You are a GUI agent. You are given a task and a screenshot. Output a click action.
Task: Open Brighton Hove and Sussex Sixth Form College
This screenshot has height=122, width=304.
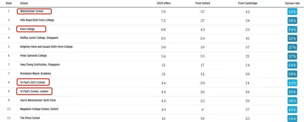pyautogui.click(x=46, y=47)
